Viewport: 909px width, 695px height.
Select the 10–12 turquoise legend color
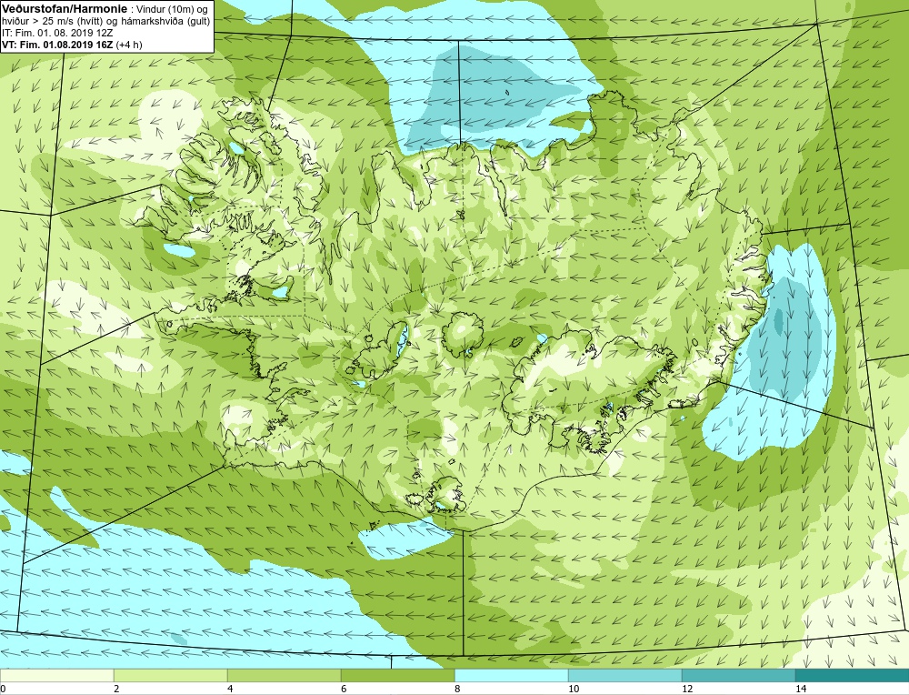(625, 675)
